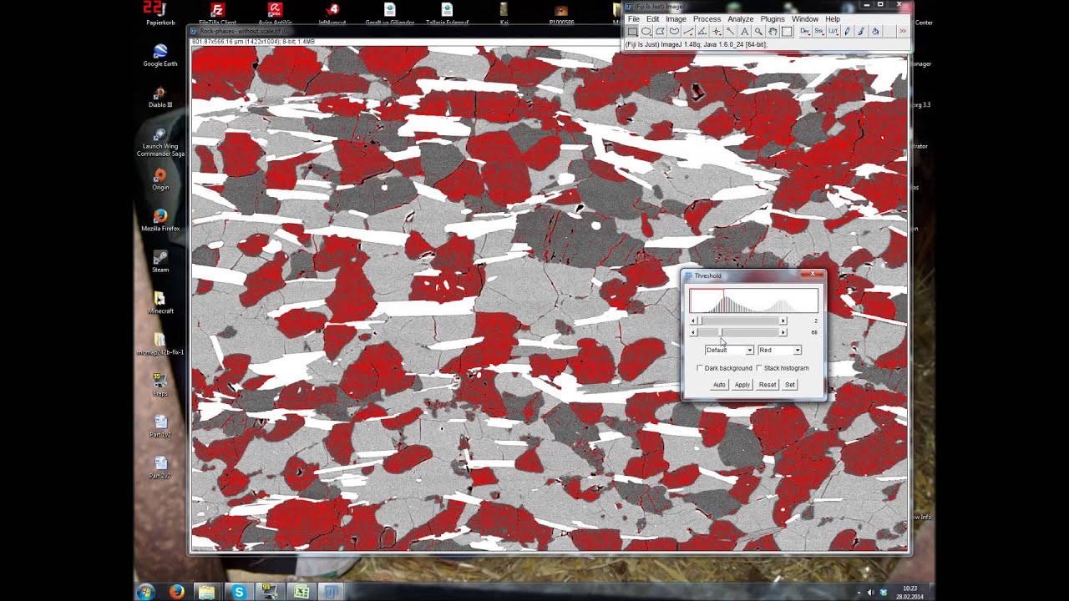Click the minimum threshold slider thumb
Image resolution: width=1069 pixels, height=601 pixels.
700,321
